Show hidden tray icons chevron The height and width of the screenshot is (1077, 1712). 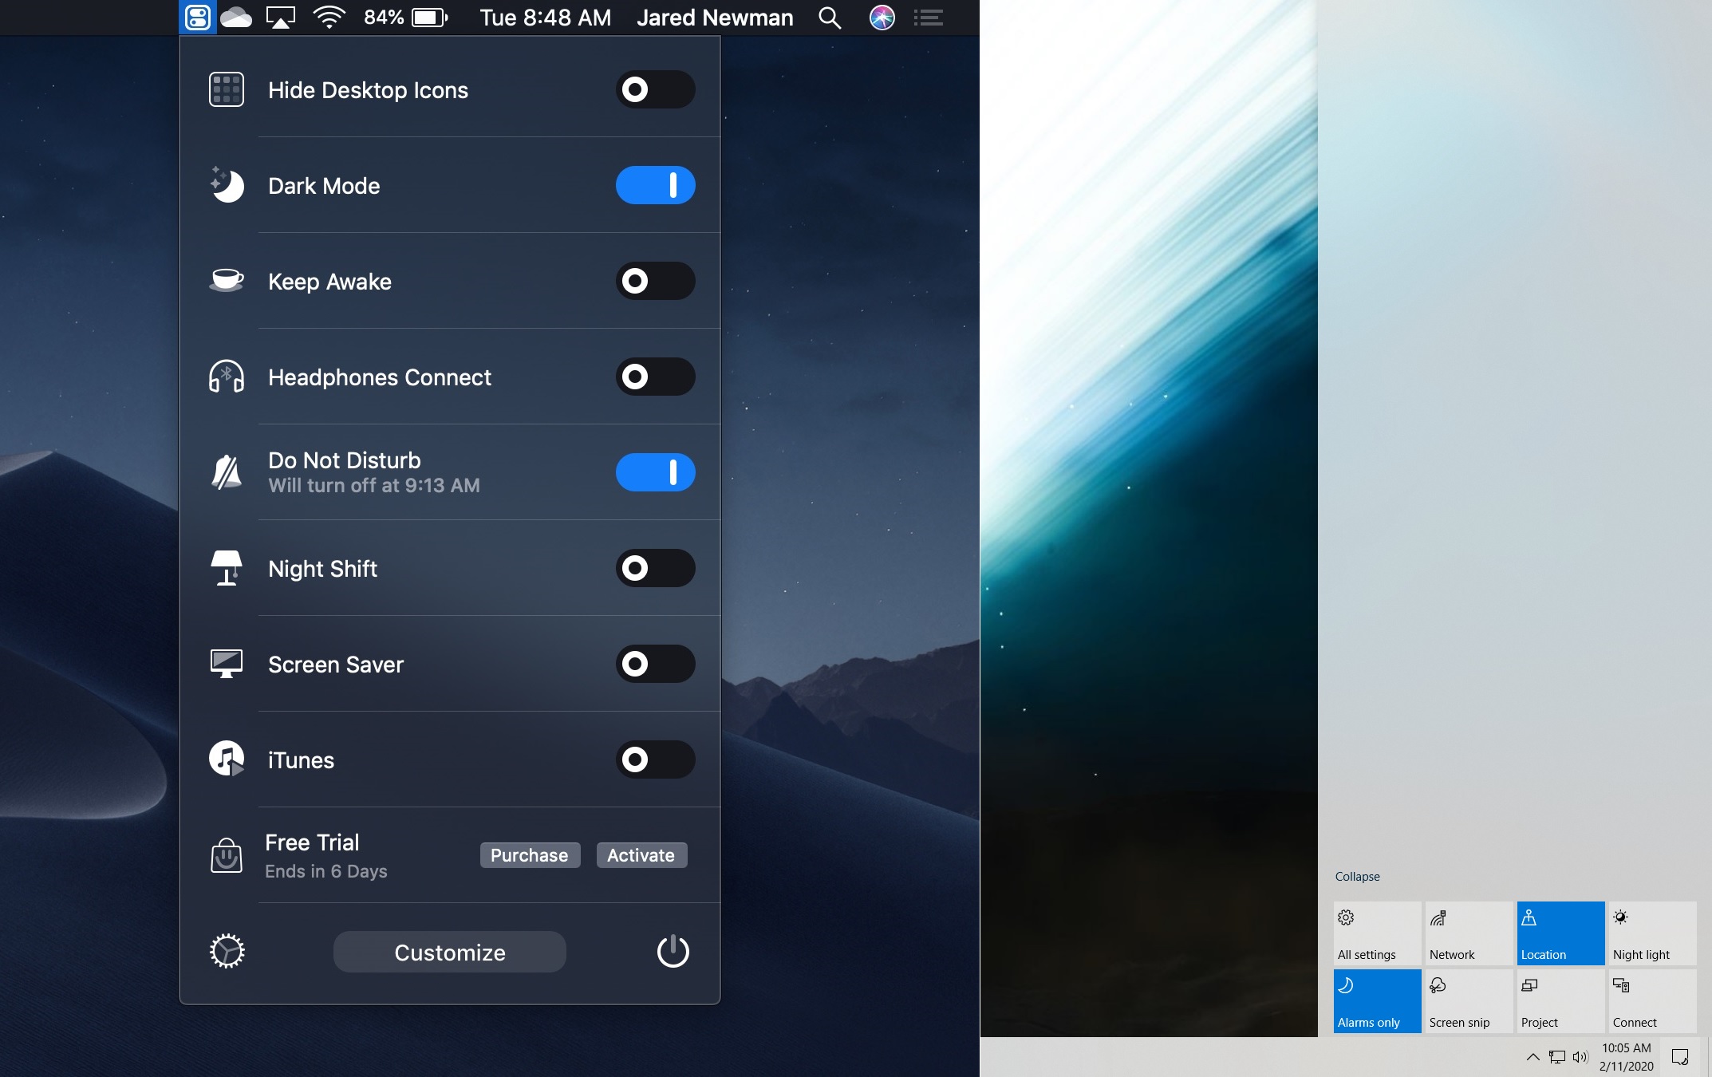pos(1533,1057)
